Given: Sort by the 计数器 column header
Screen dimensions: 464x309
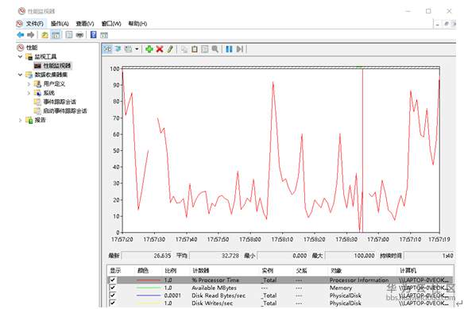Looking at the screenshot, I should (201, 270).
